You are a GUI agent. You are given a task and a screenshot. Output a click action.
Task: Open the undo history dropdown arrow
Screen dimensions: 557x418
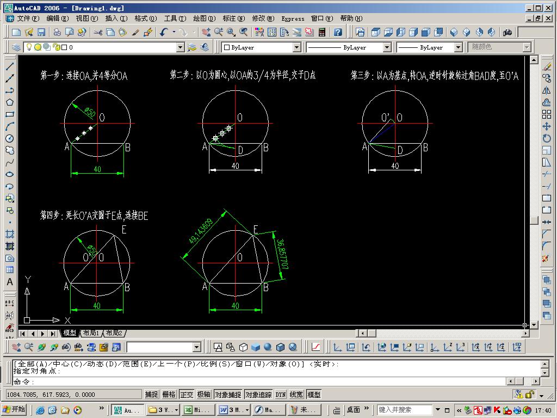(x=174, y=32)
